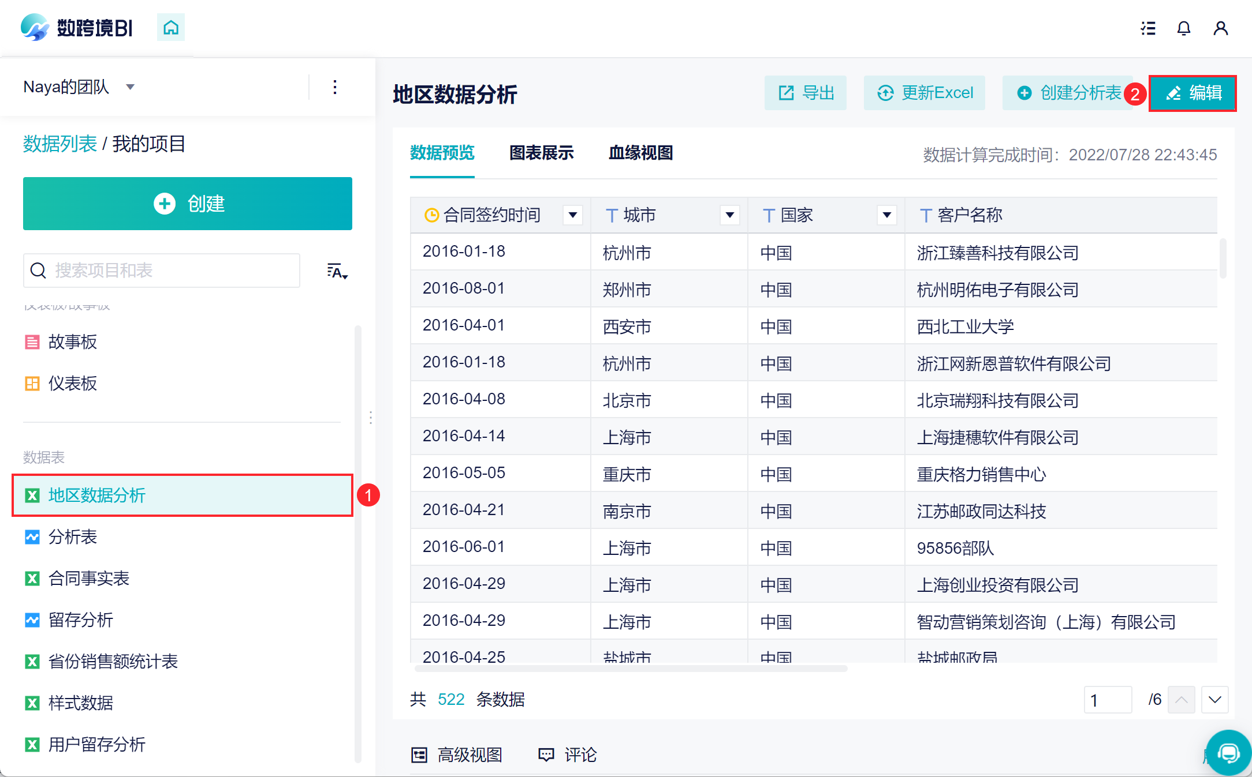Click the 数据列表 breadcrumb link
Screen dimensions: 1252x777
pyautogui.click(x=60, y=144)
